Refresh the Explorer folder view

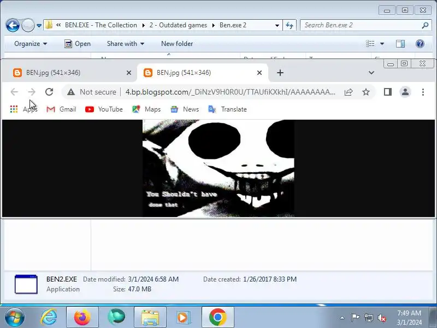[x=290, y=25]
